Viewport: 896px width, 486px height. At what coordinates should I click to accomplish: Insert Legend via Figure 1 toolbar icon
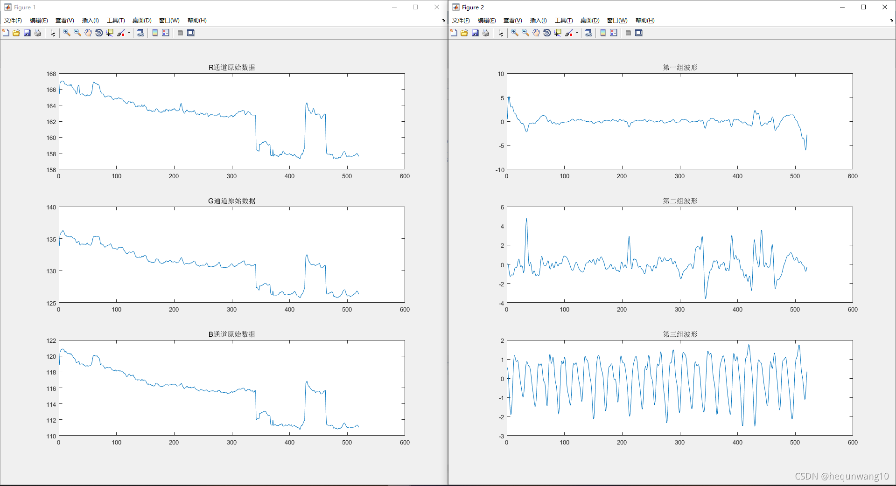tap(166, 33)
